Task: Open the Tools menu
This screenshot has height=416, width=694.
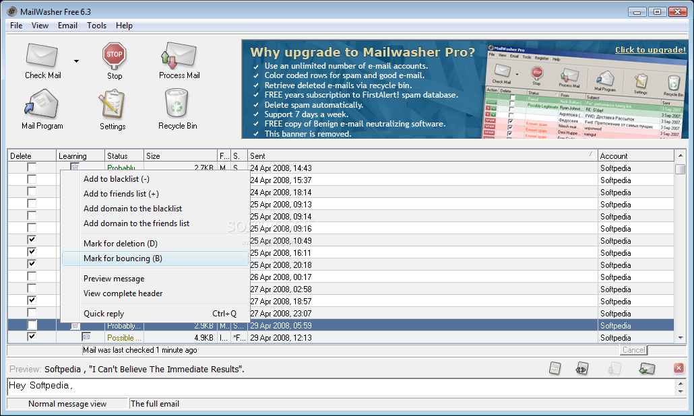Action: 96,26
